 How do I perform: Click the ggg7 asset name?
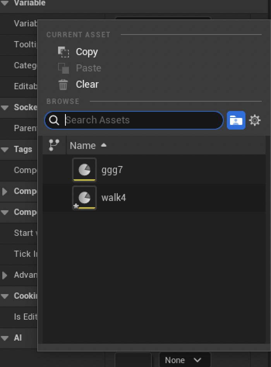pyautogui.click(x=112, y=170)
